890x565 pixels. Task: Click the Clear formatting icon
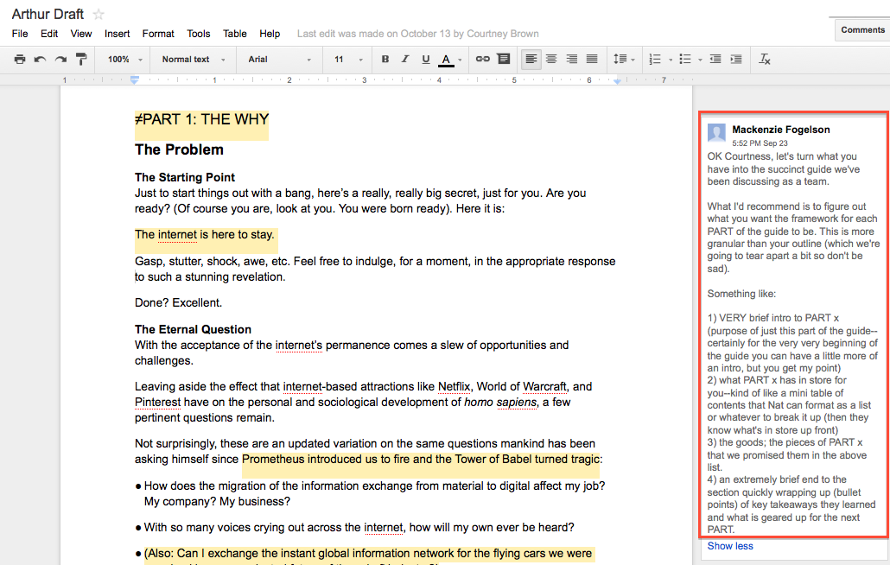pyautogui.click(x=765, y=60)
